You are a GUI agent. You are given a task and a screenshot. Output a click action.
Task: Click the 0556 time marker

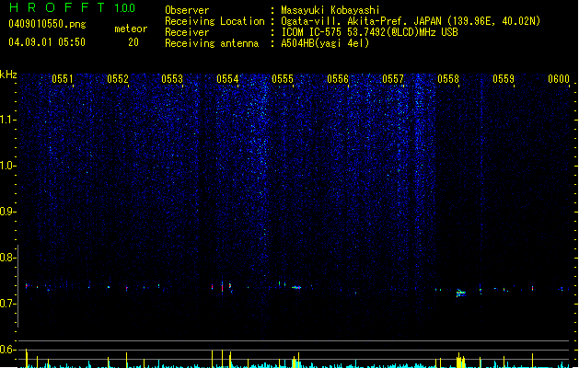[x=338, y=79]
